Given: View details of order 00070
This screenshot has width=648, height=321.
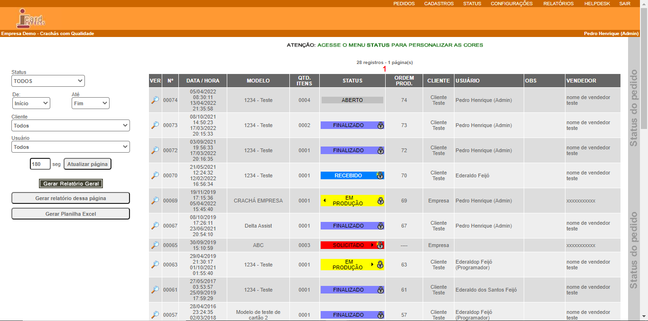Looking at the screenshot, I should 155,175.
